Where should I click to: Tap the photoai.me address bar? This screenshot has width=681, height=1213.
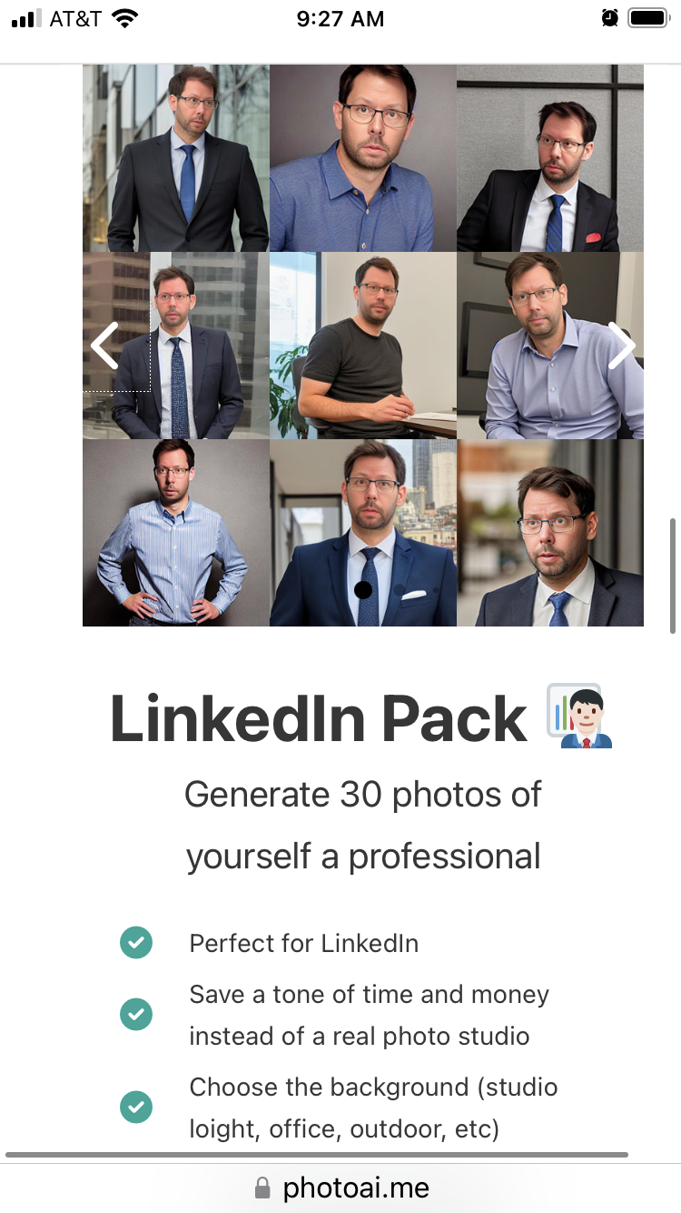[340, 1188]
